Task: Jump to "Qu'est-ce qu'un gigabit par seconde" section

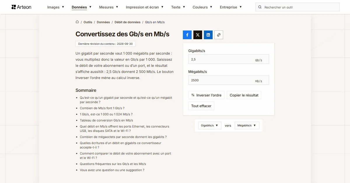Action: pos(126,100)
